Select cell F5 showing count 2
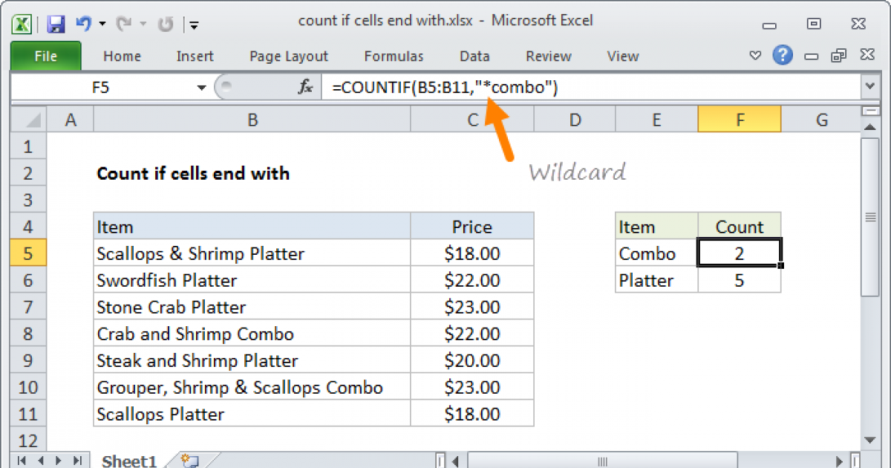Viewport: 891px width, 468px height. tap(740, 253)
